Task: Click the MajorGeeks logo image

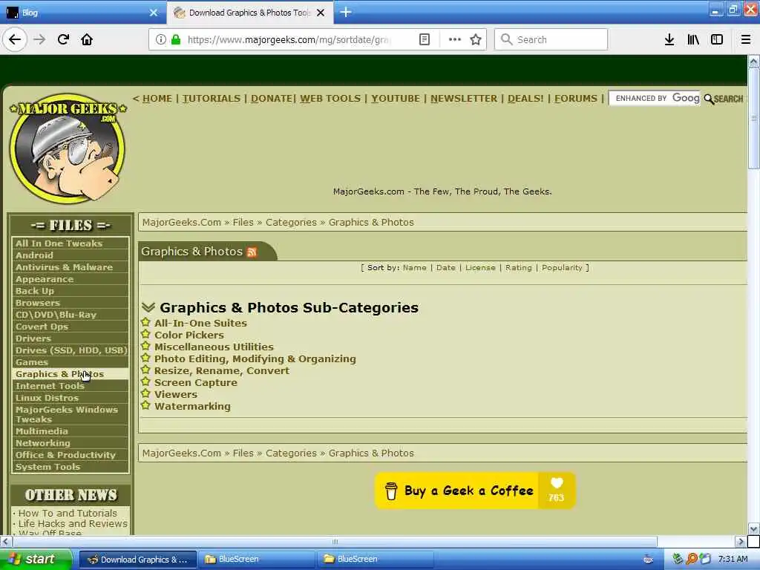Action: [68, 148]
